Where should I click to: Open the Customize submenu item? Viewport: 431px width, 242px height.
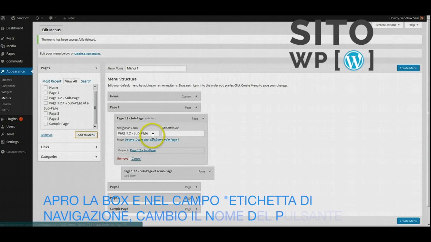pos(8,86)
